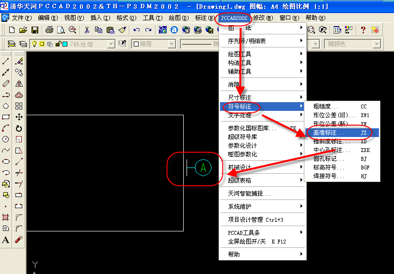394x274 pixels.
Task: Select the Spline curve tool
Action: 6,150
